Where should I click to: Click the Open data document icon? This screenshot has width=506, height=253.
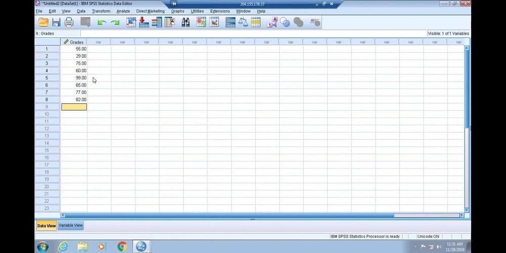click(44, 22)
